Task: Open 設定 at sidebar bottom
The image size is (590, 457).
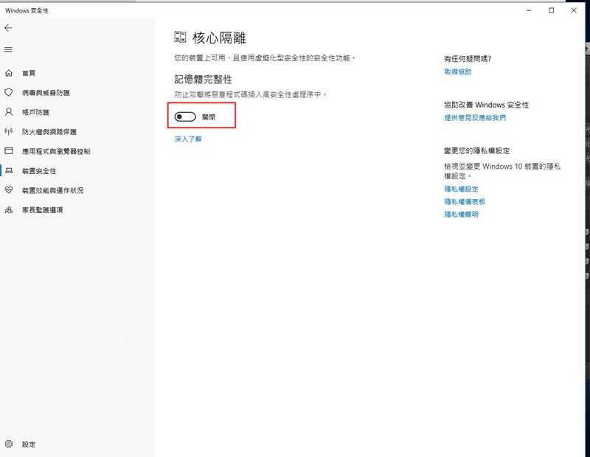Action: [x=29, y=444]
